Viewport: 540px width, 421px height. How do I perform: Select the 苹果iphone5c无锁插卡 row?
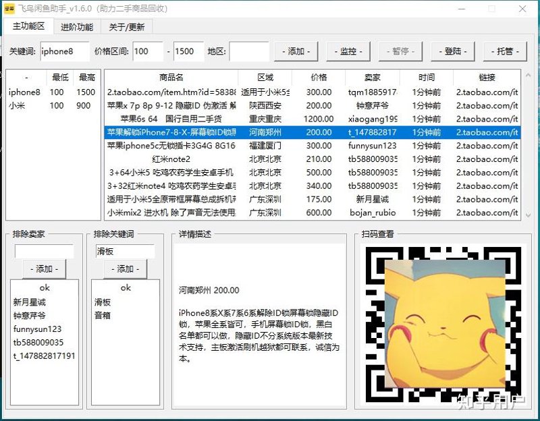tap(313, 146)
